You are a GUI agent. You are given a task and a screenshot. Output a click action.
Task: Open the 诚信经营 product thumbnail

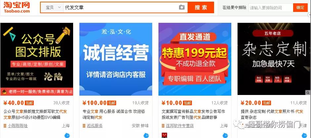pyautogui.click(x=116, y=59)
